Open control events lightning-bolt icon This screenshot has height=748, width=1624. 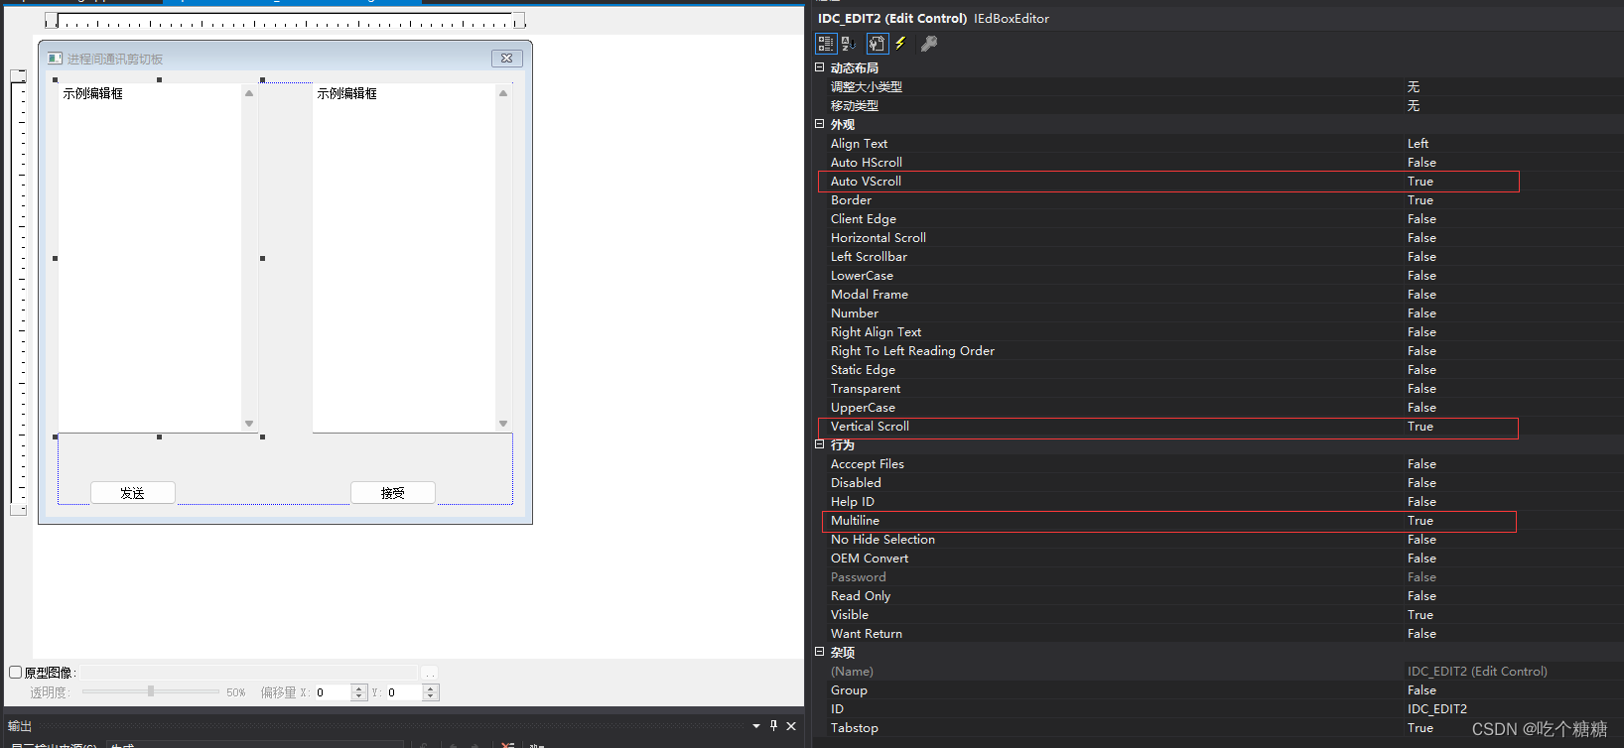(x=900, y=44)
